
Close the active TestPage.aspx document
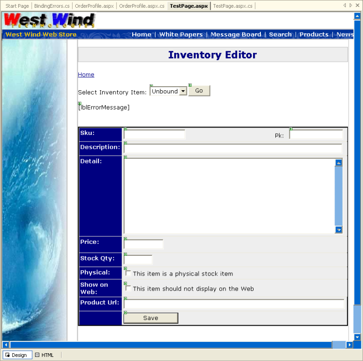pos(357,5)
